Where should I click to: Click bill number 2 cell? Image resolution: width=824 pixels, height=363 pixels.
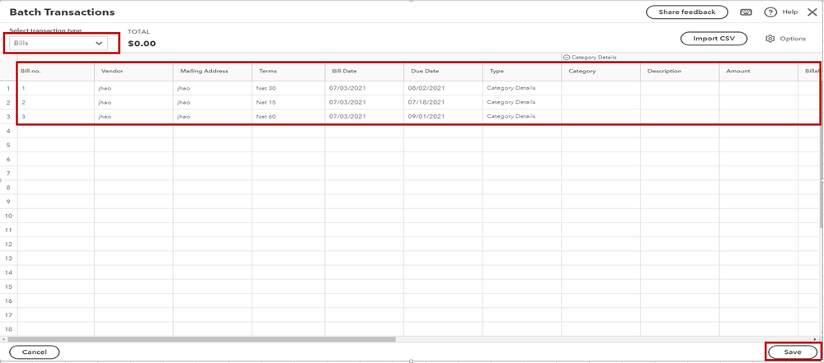pos(56,102)
